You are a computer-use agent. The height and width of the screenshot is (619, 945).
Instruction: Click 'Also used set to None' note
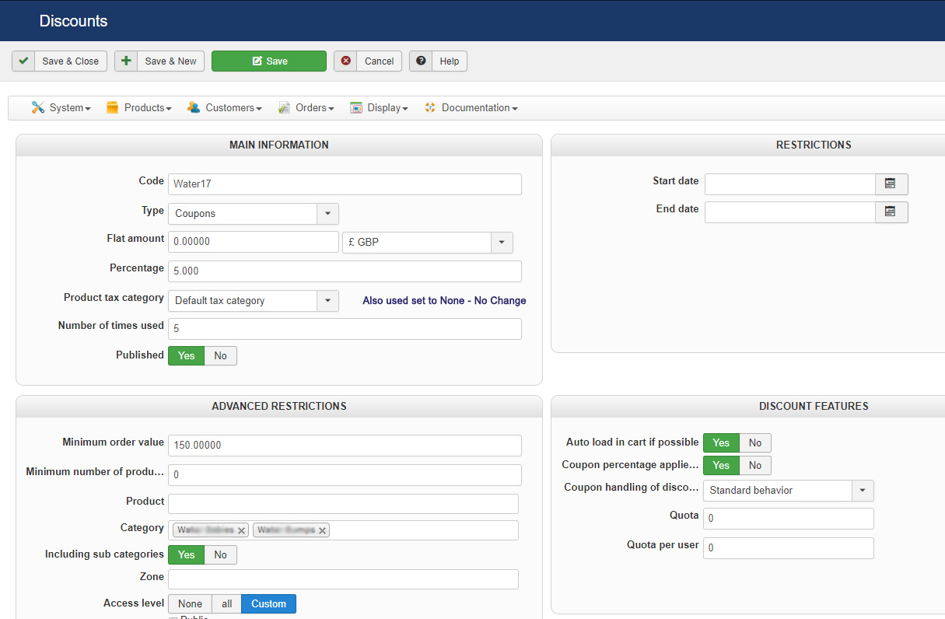444,301
